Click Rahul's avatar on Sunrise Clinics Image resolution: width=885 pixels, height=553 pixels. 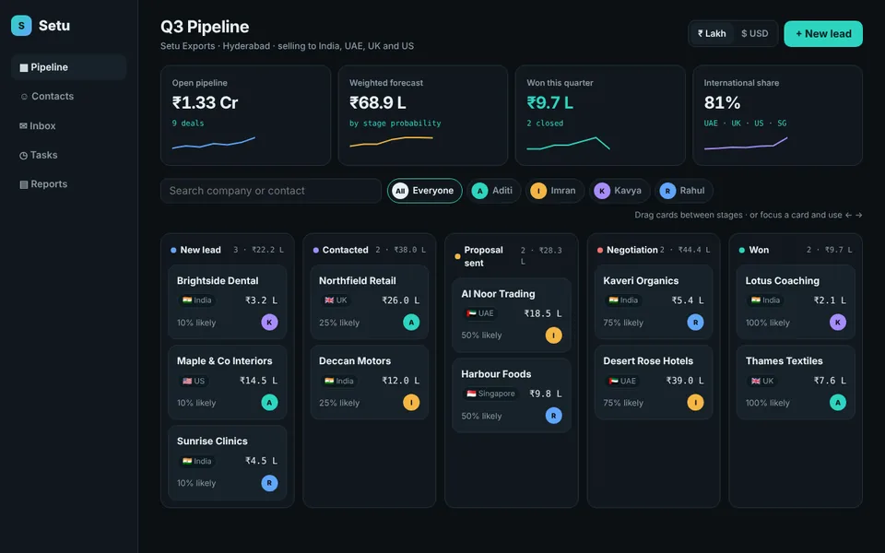click(269, 483)
